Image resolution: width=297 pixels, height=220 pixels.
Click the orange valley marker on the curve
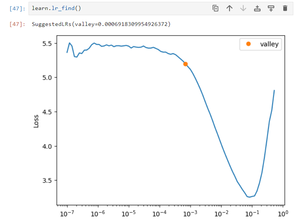pyautogui.click(x=185, y=64)
